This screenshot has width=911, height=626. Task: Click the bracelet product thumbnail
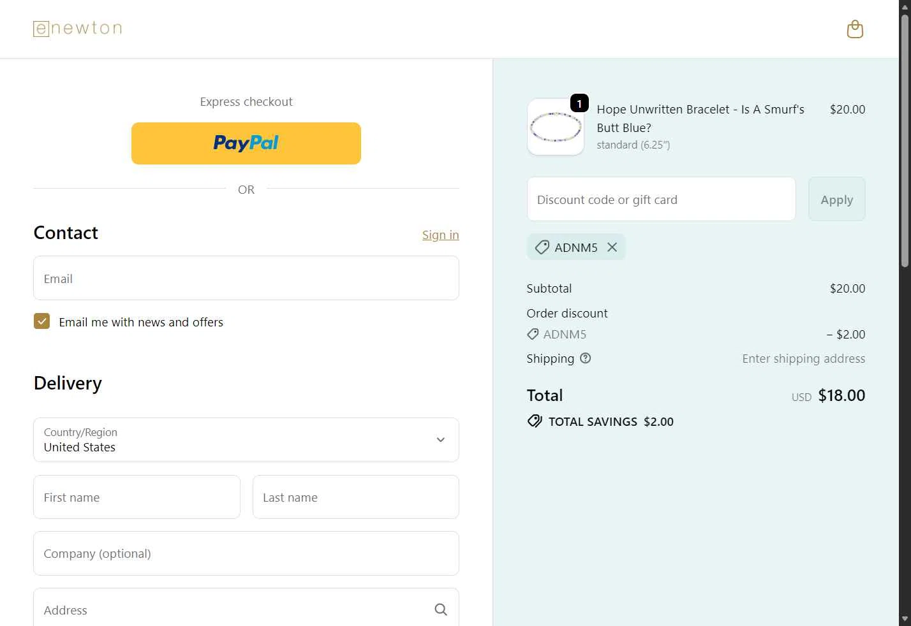pyautogui.click(x=556, y=127)
